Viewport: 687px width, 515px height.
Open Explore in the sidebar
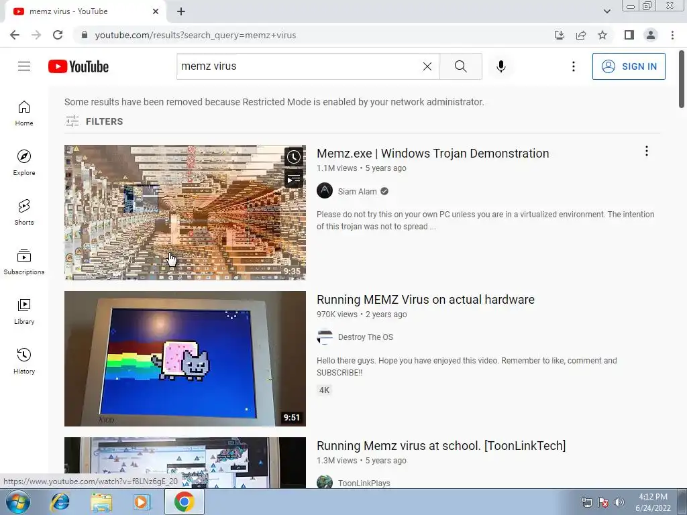click(x=24, y=163)
